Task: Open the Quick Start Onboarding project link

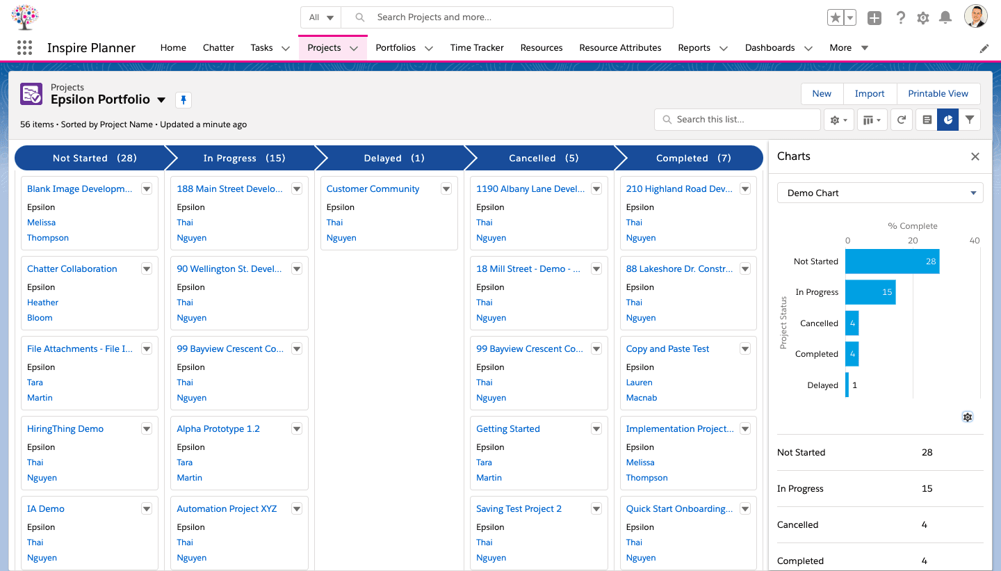Action: pos(679,508)
